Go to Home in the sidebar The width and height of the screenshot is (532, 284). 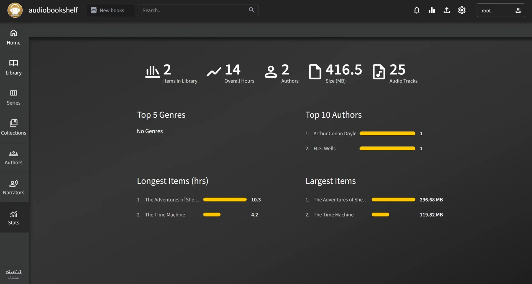(14, 37)
